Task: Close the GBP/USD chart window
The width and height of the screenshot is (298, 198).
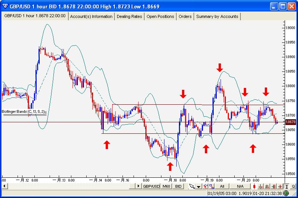Action: click(292, 6)
